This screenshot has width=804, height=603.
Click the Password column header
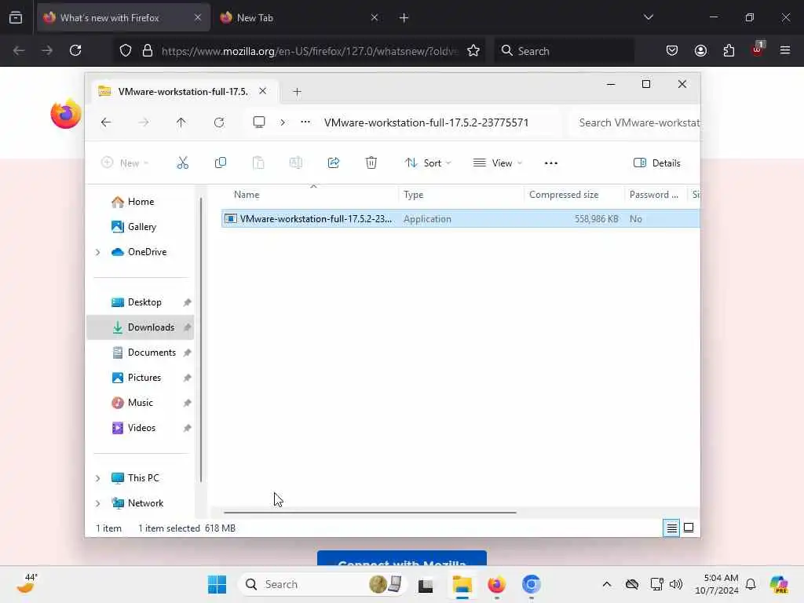click(x=656, y=195)
